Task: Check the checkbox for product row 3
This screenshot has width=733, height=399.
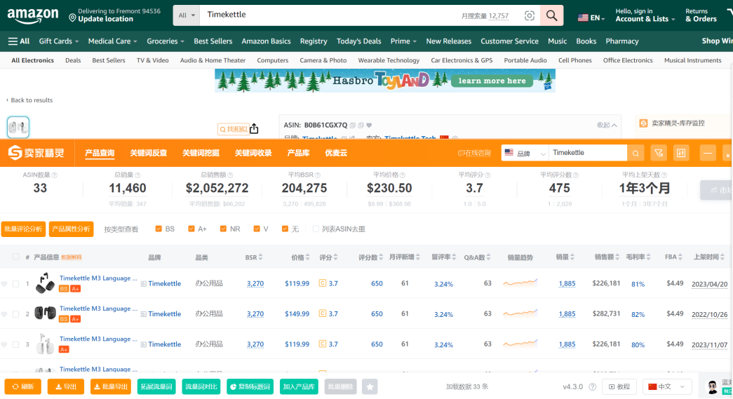Action: tap(16, 344)
